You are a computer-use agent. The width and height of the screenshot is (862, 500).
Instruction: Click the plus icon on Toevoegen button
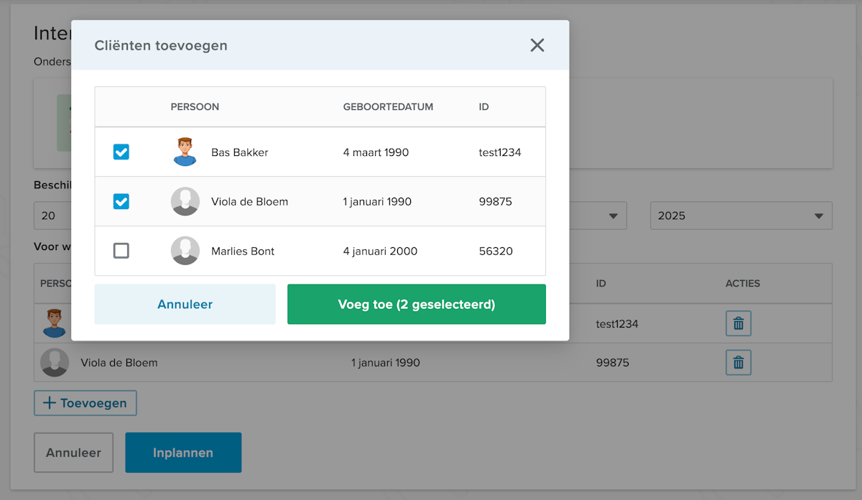pyautogui.click(x=50, y=403)
